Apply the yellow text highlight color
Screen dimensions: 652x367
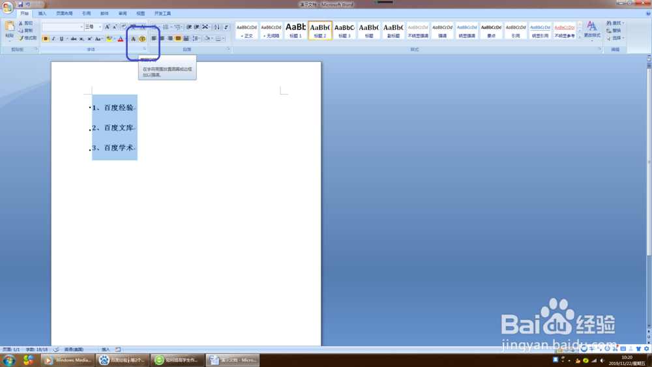109,38
